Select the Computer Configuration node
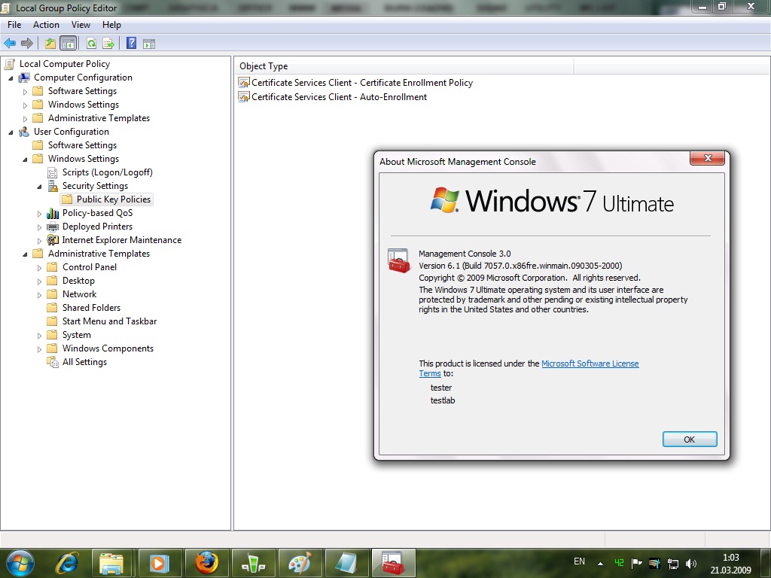 point(83,78)
